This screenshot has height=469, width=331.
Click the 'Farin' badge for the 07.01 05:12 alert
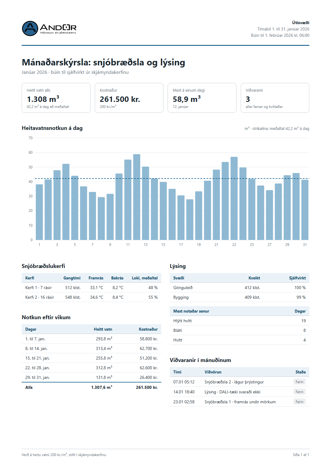299,382
